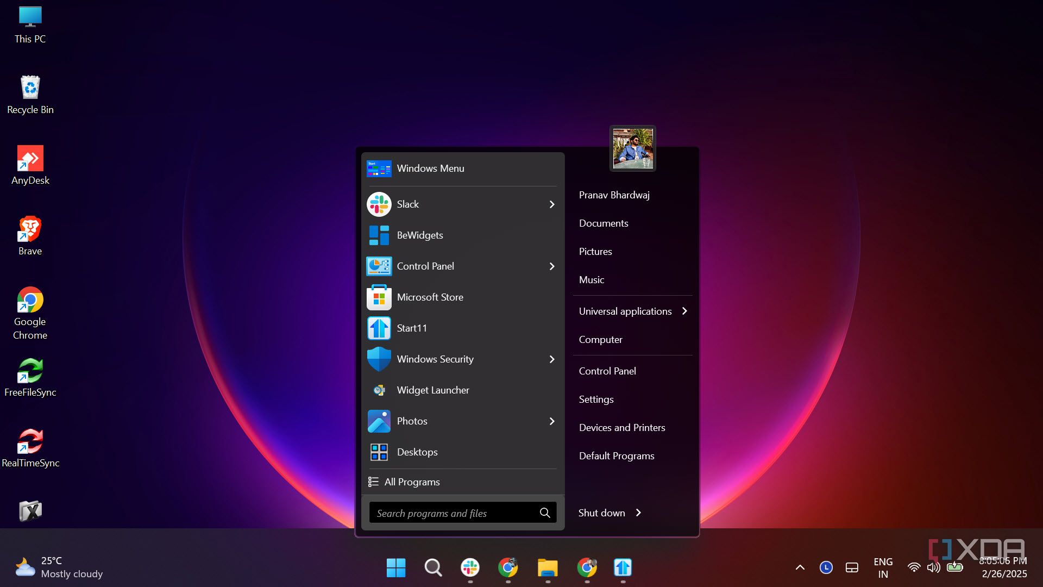1043x587 pixels.
Task: Open Shut down options arrow
Action: pos(638,513)
